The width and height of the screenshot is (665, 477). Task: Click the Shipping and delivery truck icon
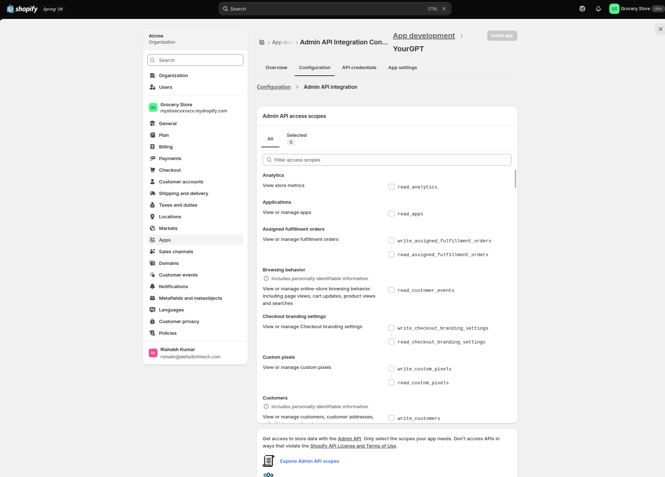[152, 193]
